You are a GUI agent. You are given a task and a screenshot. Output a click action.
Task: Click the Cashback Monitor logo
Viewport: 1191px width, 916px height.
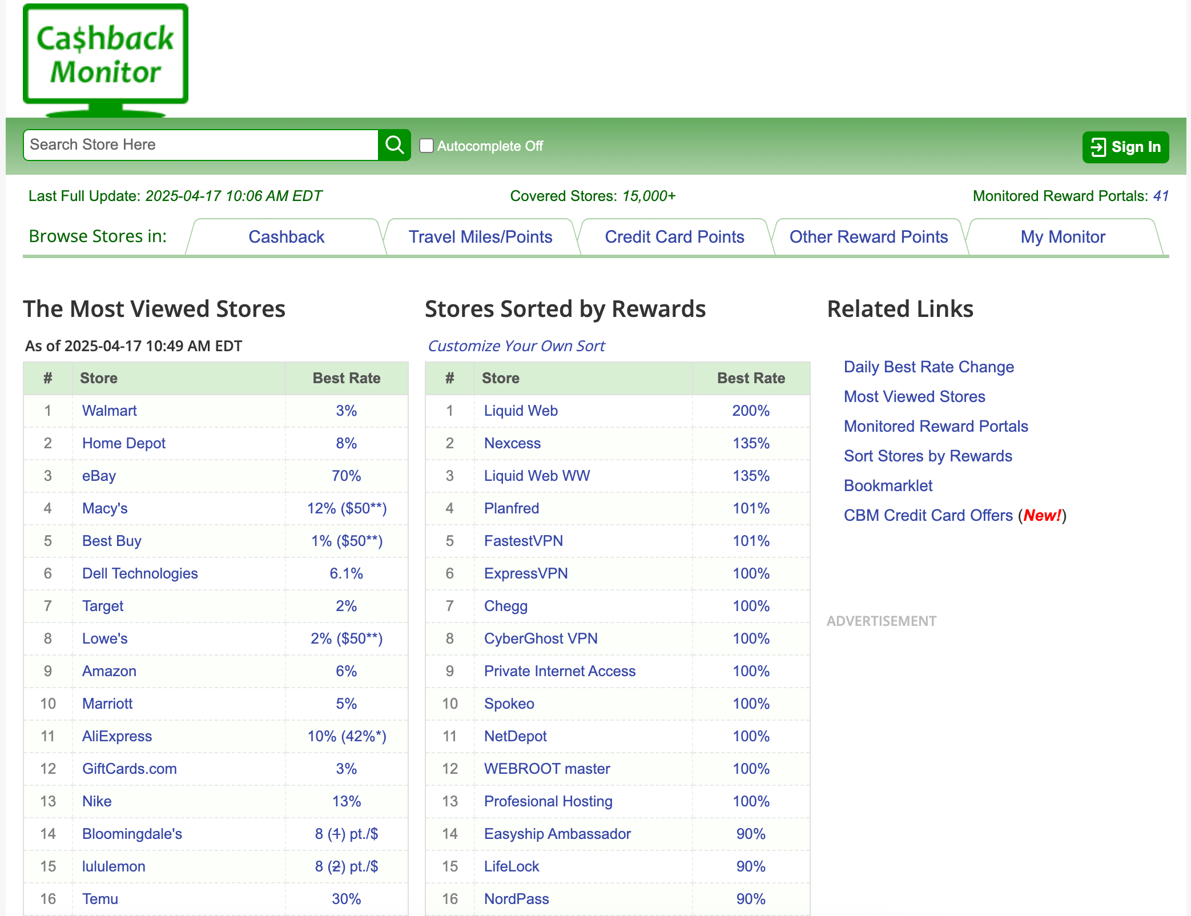pyautogui.click(x=106, y=57)
